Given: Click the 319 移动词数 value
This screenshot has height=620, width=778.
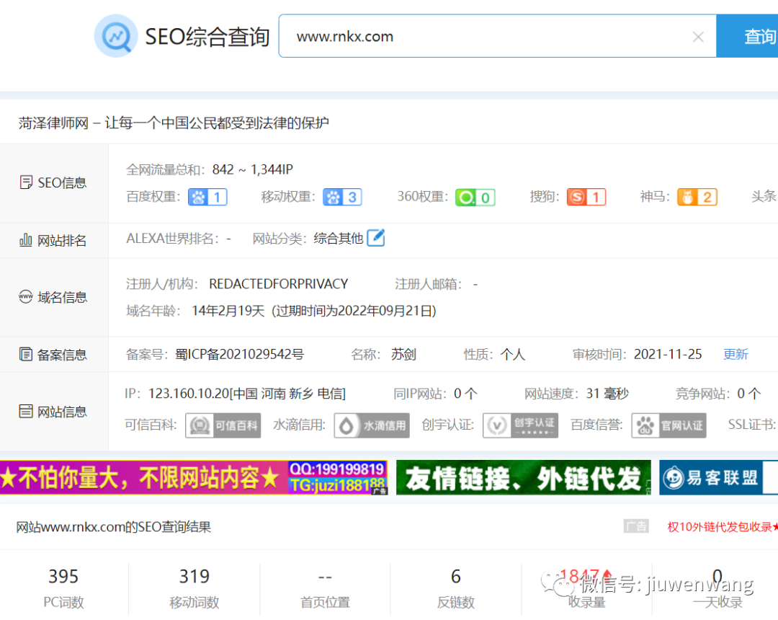Looking at the screenshot, I should point(194,576).
